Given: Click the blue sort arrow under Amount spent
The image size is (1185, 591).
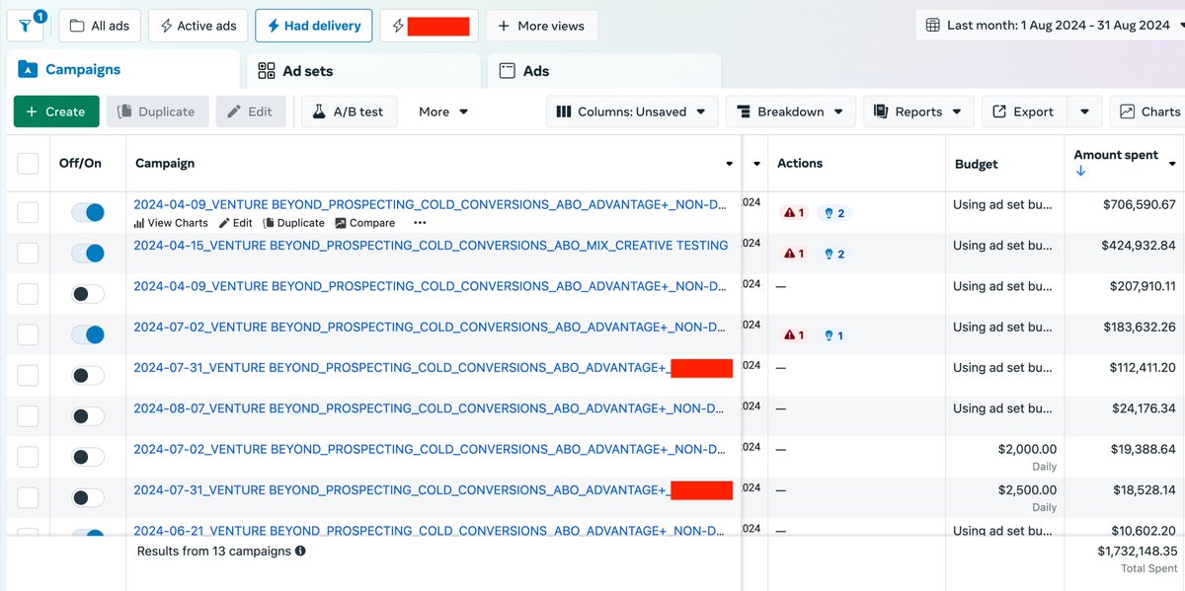Looking at the screenshot, I should 1080,171.
